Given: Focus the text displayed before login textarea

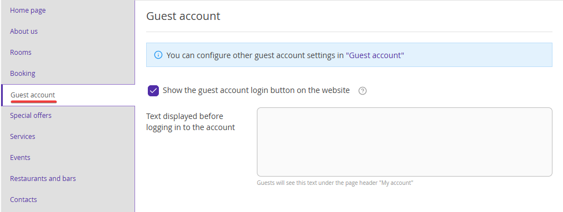Looking at the screenshot, I should 404,142.
